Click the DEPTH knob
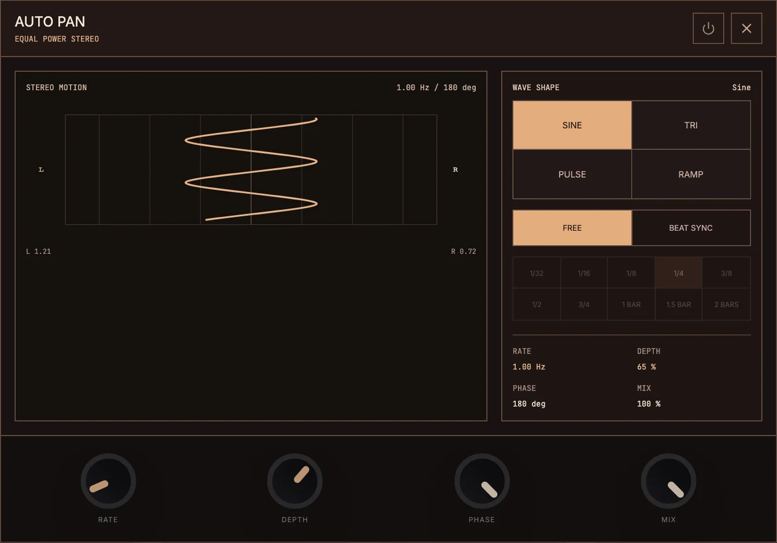 pyautogui.click(x=295, y=481)
